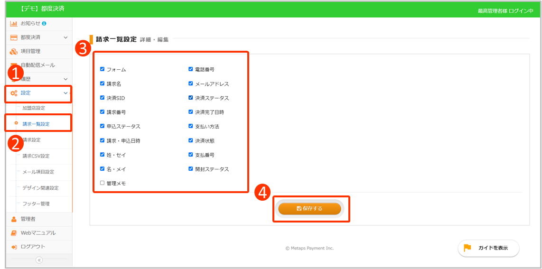Uncheck the フォーム checkbox
This screenshot has width=542, height=269.
(102, 69)
